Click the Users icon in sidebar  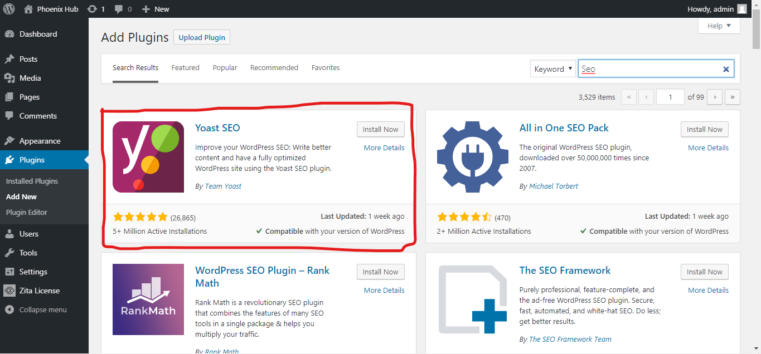[x=9, y=234]
